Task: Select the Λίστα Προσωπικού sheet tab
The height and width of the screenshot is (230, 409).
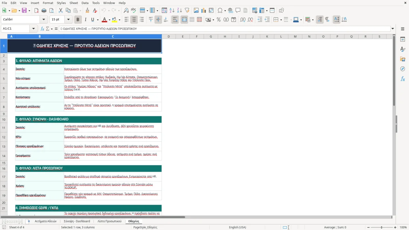Action: click(109, 221)
